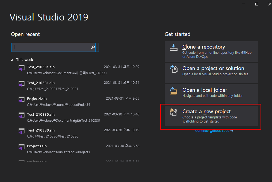Image resolution: width=272 pixels, height=182 pixels.
Task: Click the timestamp 2021-03-31 오후 10:29
Action: pyautogui.click(x=122, y=67)
